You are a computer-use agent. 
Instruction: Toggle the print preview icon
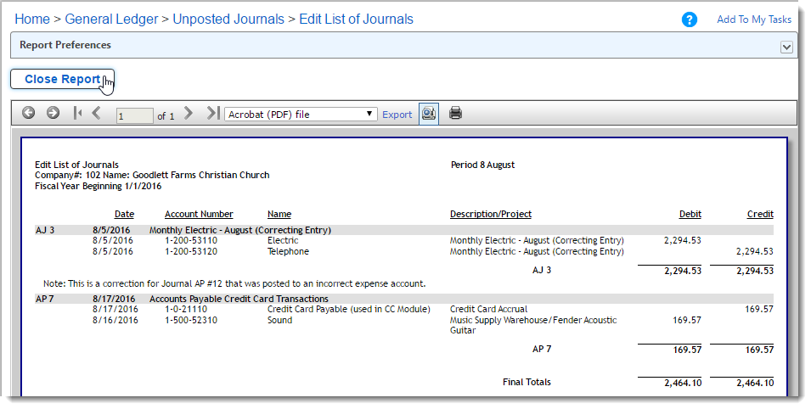(429, 113)
